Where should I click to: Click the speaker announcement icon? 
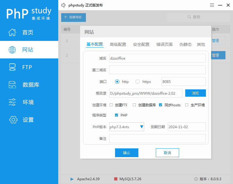click(x=63, y=5)
